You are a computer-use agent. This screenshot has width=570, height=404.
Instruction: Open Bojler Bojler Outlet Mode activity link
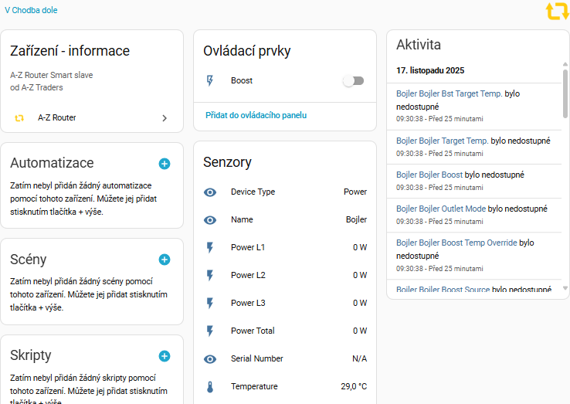[x=441, y=209]
